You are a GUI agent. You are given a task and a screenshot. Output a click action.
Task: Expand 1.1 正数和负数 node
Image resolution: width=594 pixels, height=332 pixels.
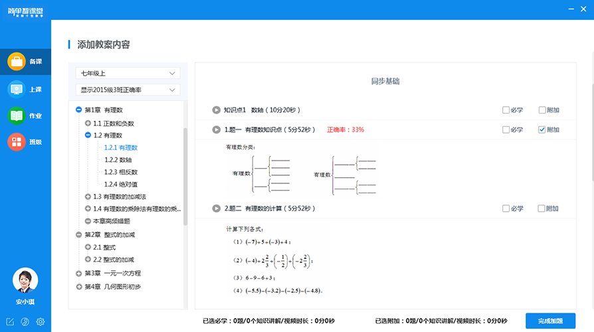coord(88,124)
